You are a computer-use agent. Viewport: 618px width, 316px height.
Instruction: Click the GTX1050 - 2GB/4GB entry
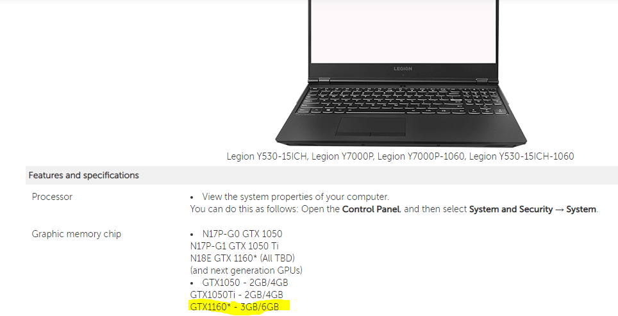(245, 283)
